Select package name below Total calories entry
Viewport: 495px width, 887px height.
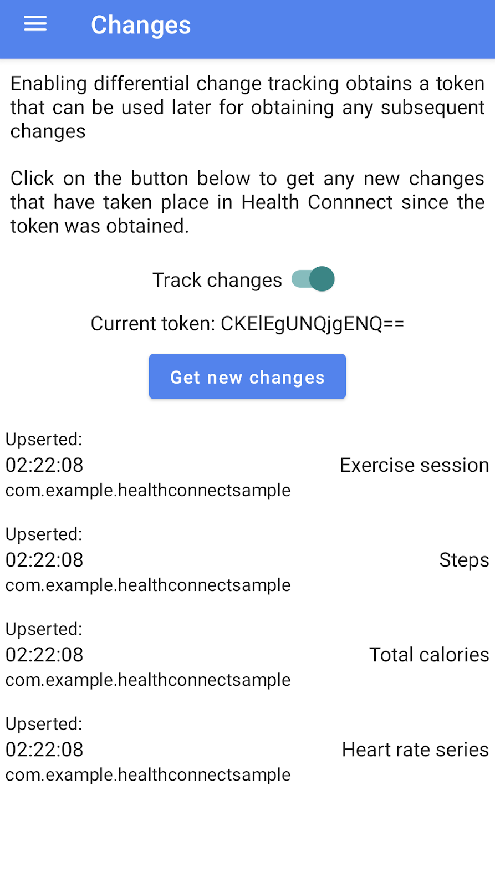(148, 680)
